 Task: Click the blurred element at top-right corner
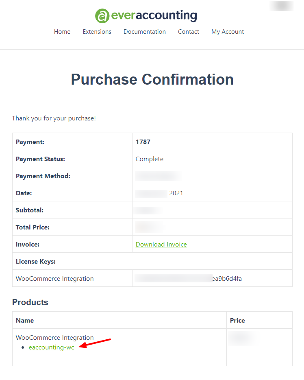(x=282, y=6)
